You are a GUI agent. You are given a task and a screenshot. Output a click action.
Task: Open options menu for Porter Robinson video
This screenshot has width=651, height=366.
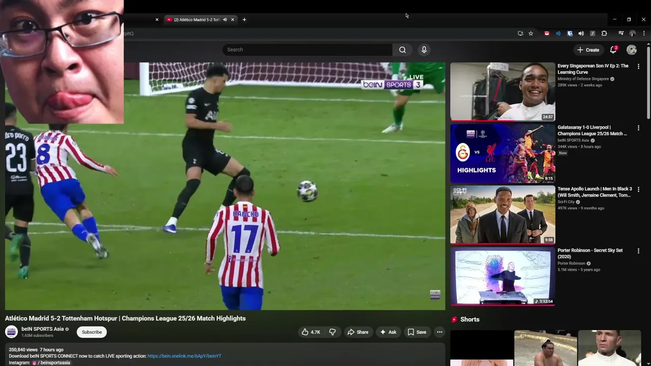639,251
